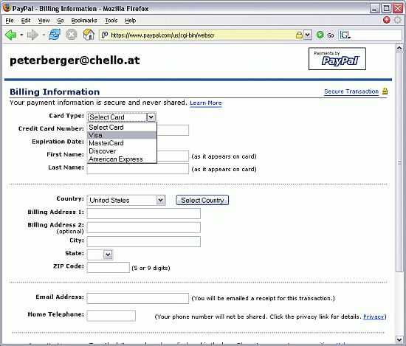Screen dimensions: 406x346
Task: Click the City input field
Action: 144,241
